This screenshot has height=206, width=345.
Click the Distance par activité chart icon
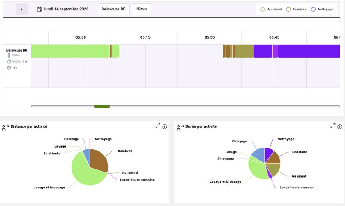point(6,127)
